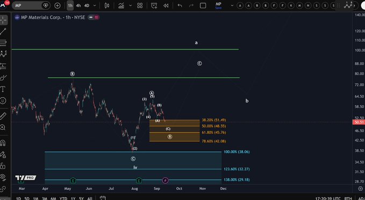Viewport: 365px width, 200px height.
Task: Open the forecasting and measurement tools group
Action: (x=3, y=66)
